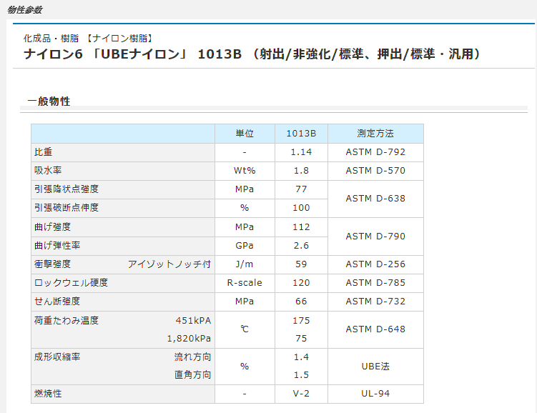
Task: Click the ASTM D-732 method cell
Action: (x=375, y=301)
